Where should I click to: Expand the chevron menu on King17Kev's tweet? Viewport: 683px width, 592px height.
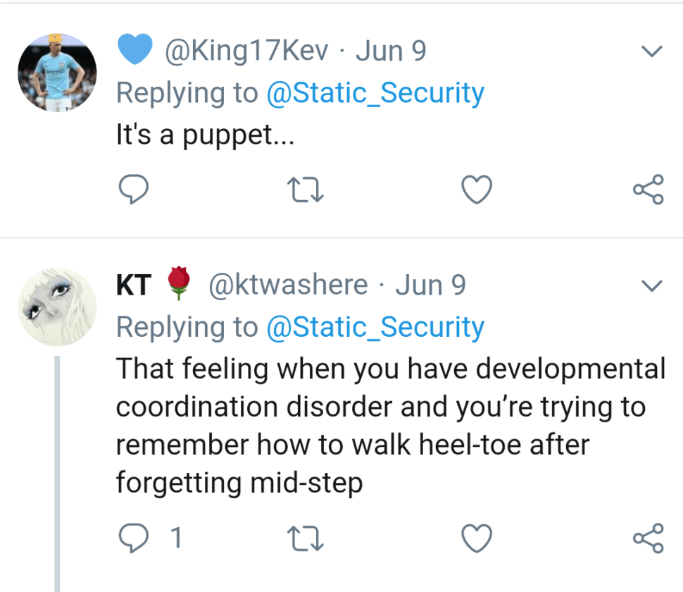point(653,51)
